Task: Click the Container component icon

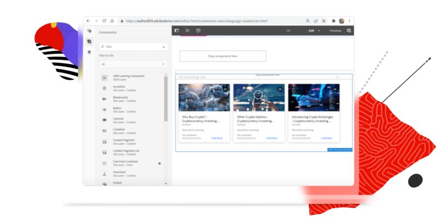Action: pos(105,131)
